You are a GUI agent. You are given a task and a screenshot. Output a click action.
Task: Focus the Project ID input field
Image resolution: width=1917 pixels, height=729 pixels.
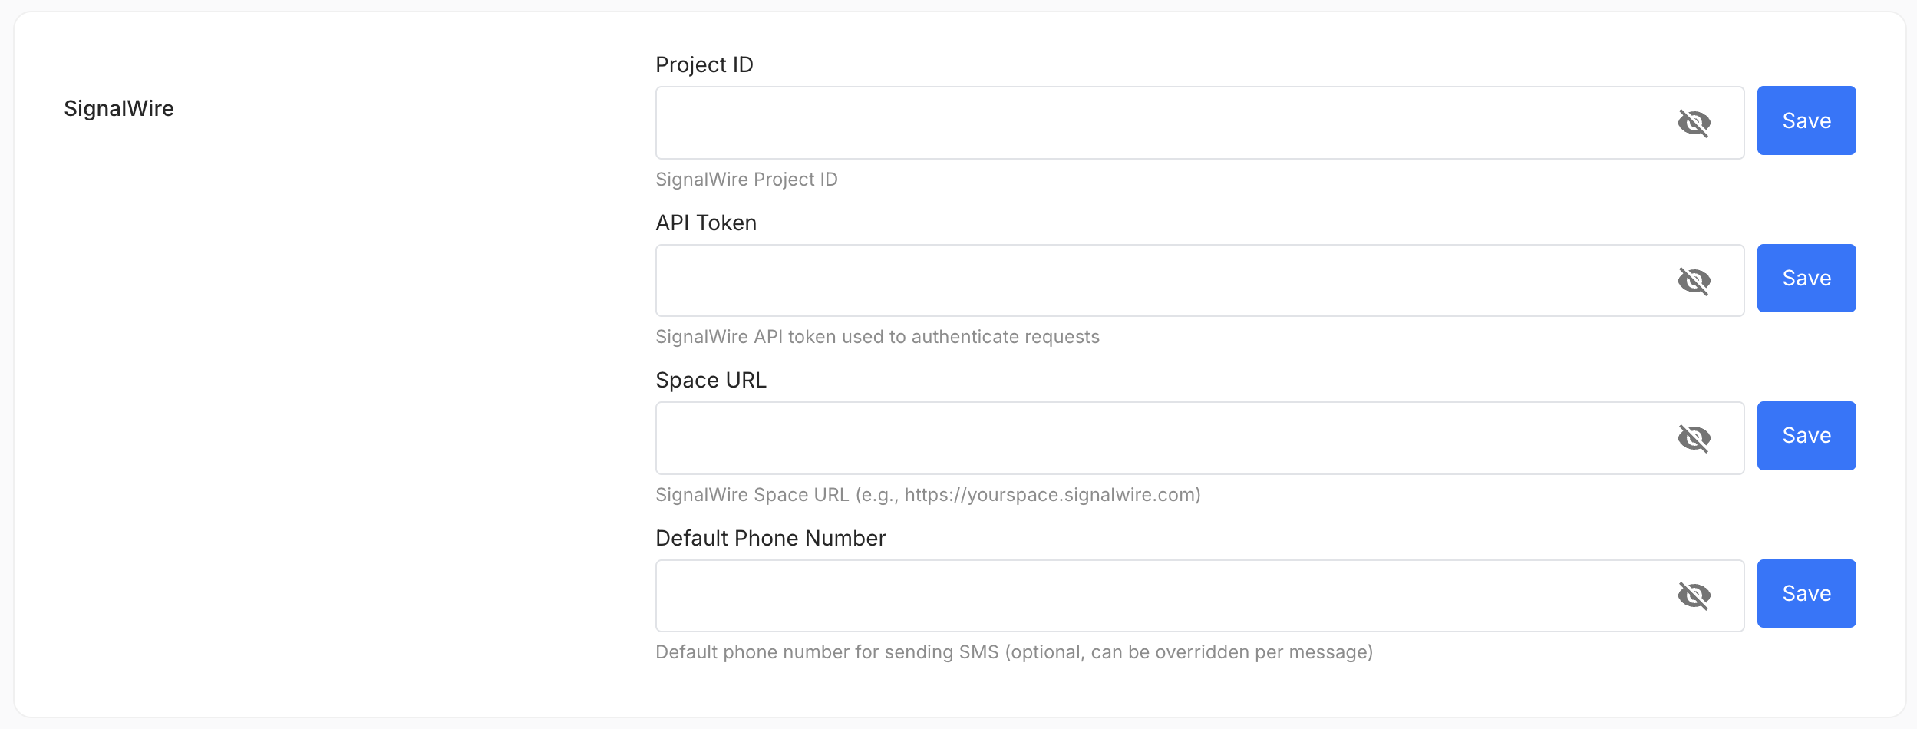[1151, 123]
